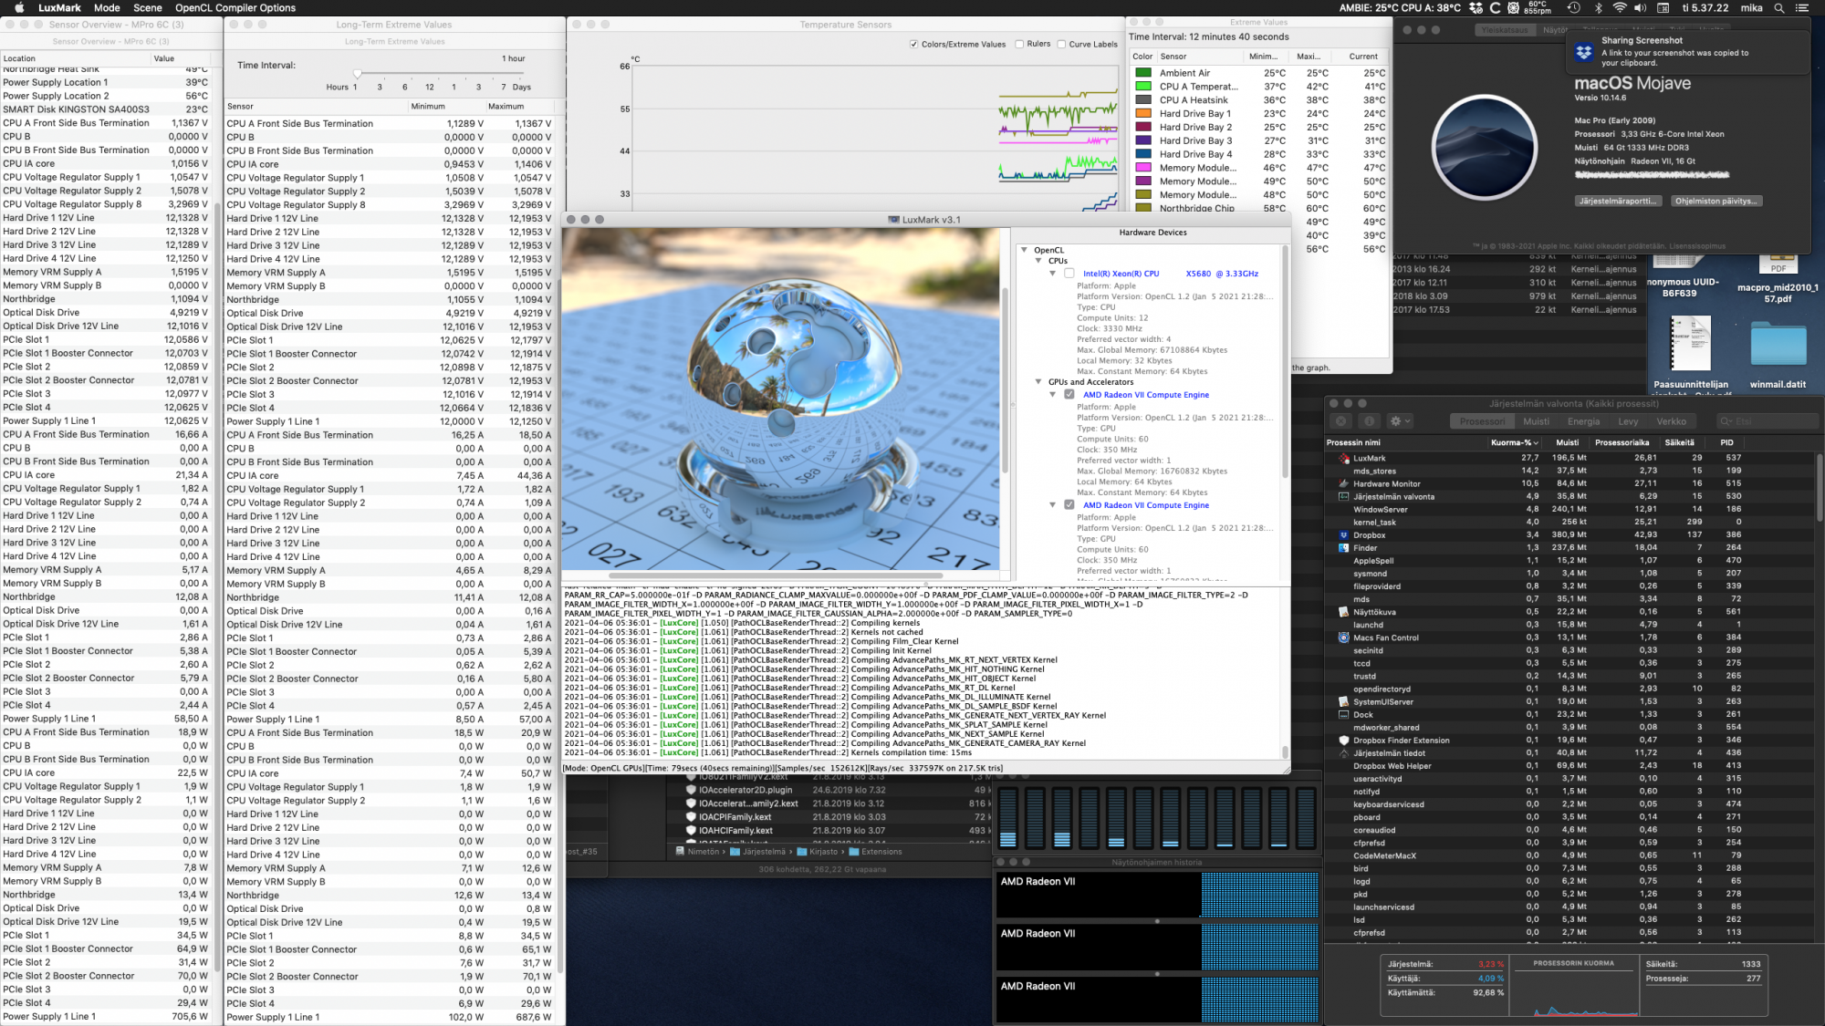Image resolution: width=1825 pixels, height=1026 pixels.
Task: Click the Etsi search field in Activity Monitor
Action: pyautogui.click(x=1767, y=421)
